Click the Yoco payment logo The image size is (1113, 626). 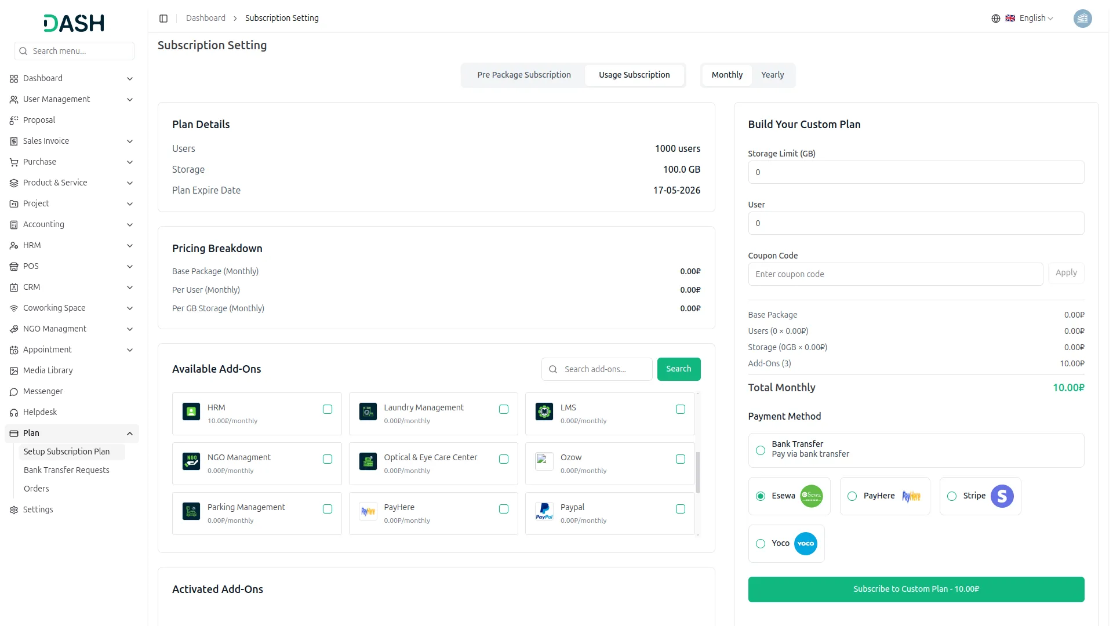click(805, 544)
